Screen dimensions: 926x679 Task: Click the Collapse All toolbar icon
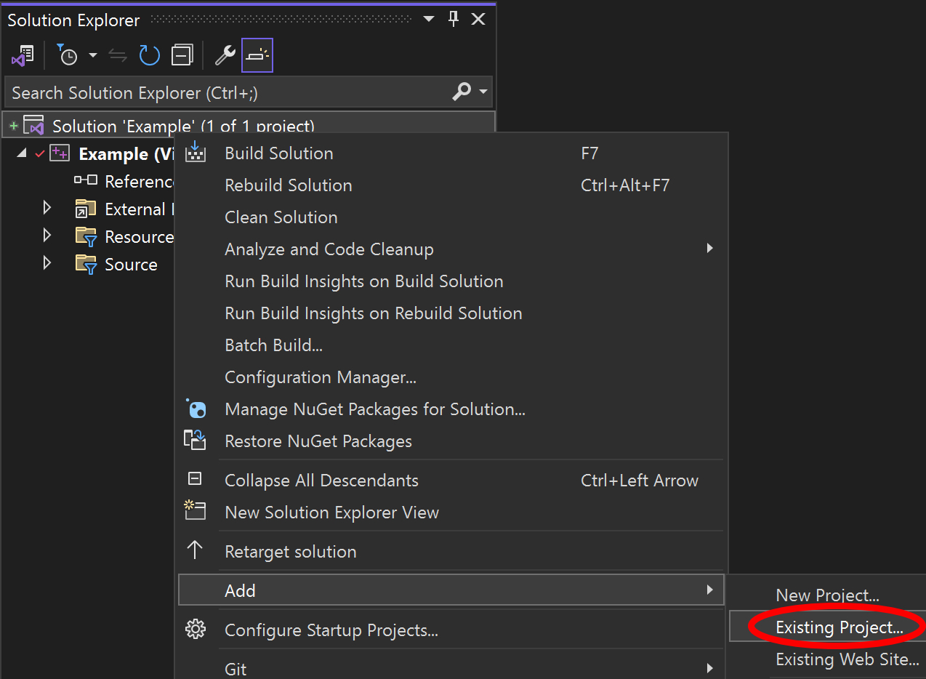(x=182, y=55)
